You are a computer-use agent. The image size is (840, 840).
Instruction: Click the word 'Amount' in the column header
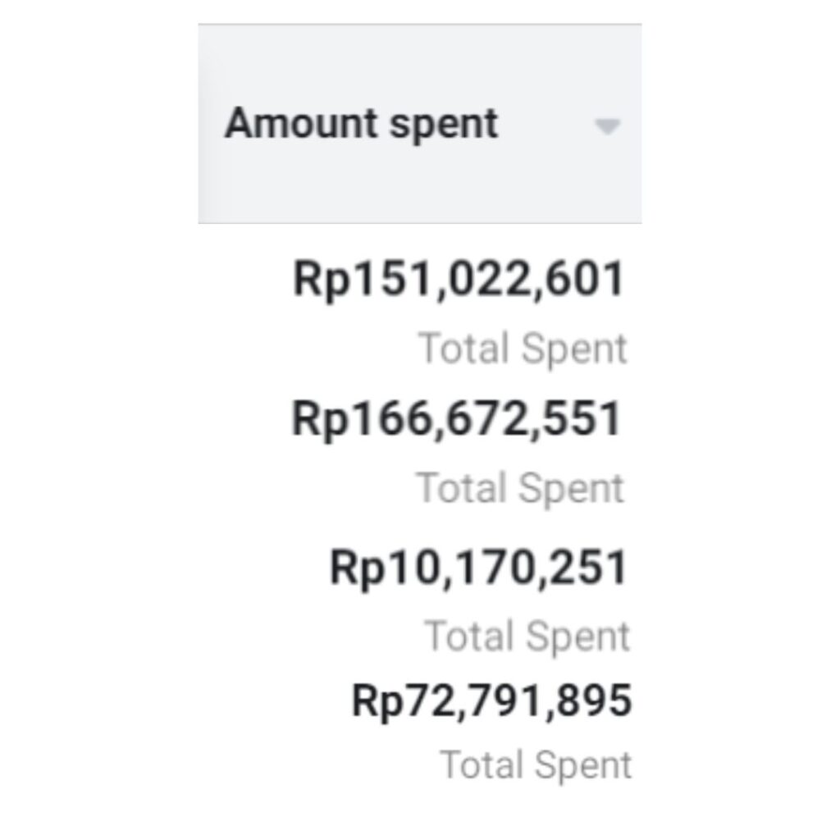tap(301, 123)
